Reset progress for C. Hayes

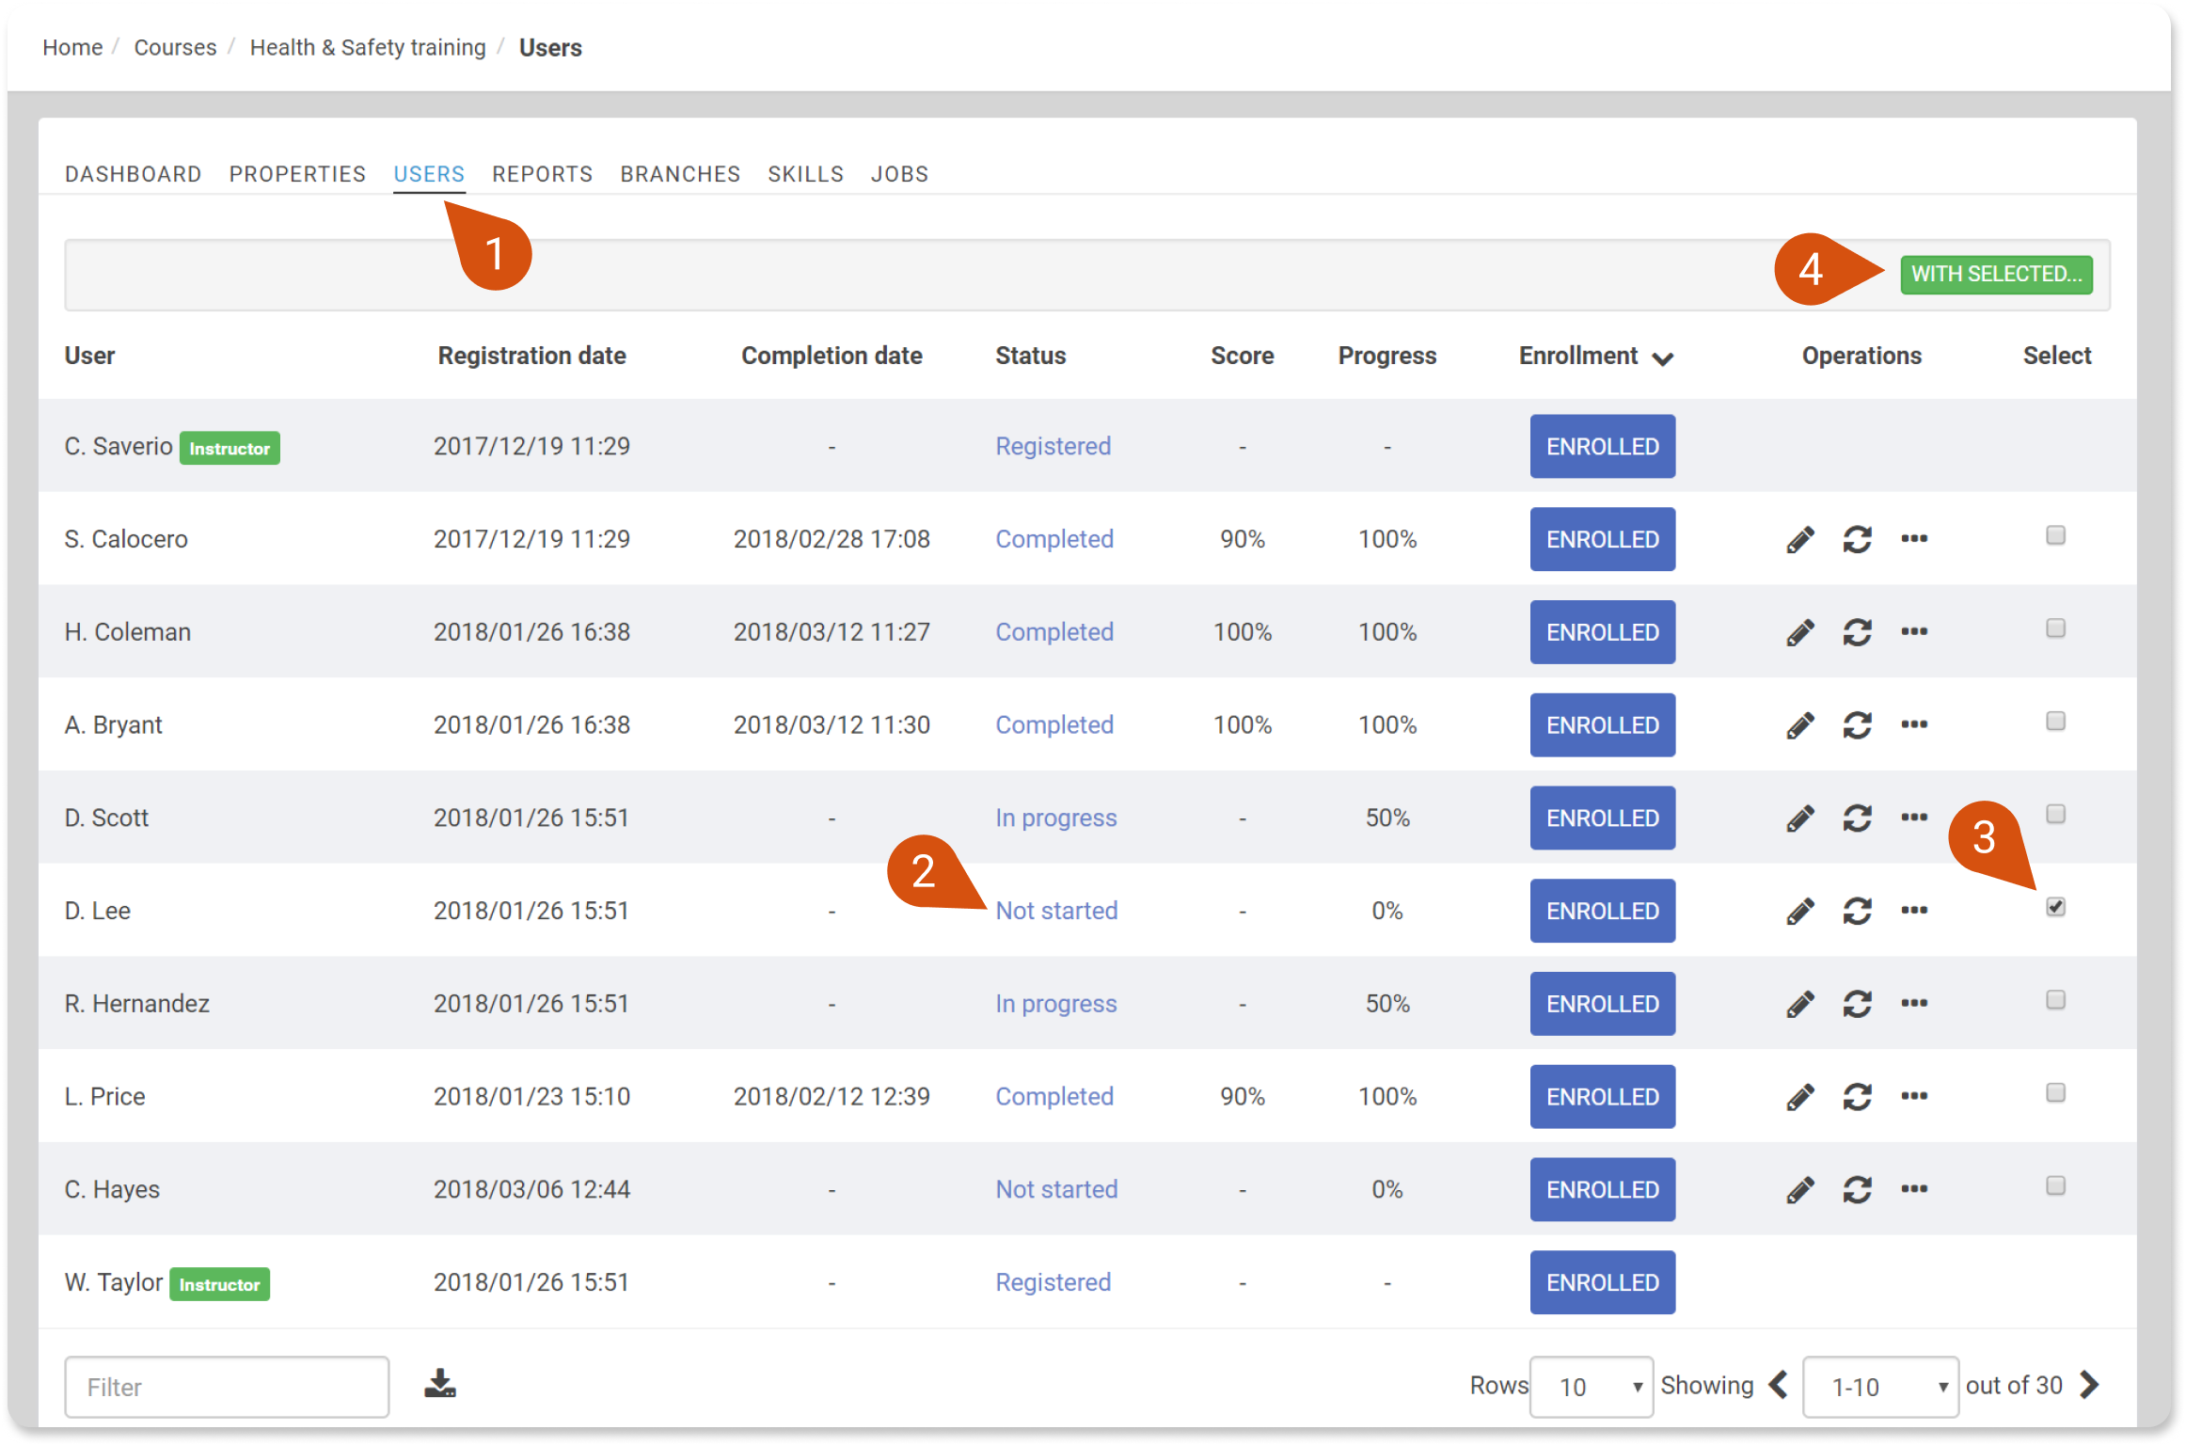tap(1857, 1190)
